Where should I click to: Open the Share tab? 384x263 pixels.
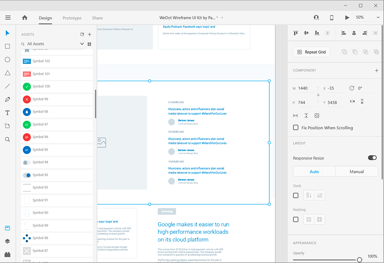[97, 18]
